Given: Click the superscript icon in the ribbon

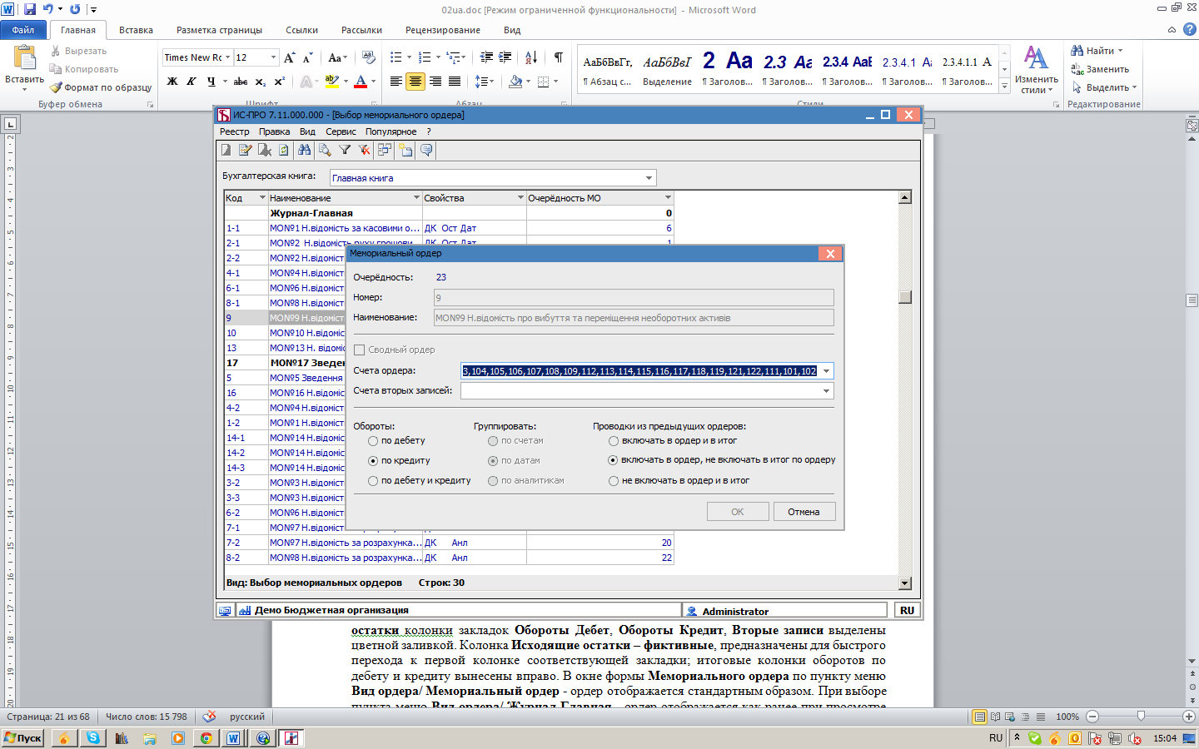Looking at the screenshot, I should pyautogui.click(x=280, y=82).
